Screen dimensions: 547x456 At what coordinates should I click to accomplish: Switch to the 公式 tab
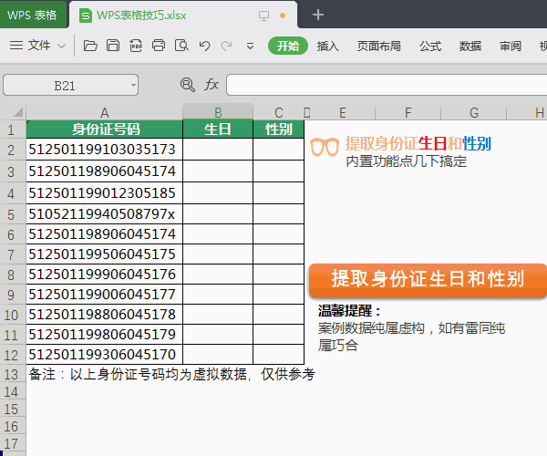click(430, 46)
